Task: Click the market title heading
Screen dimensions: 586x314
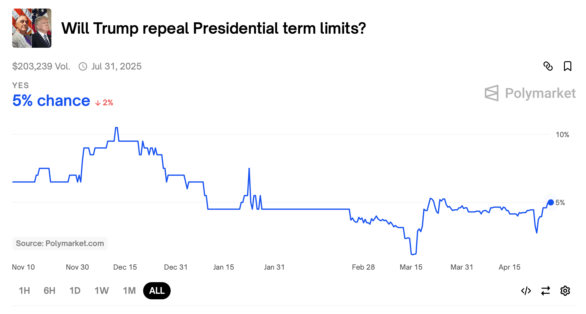Action: click(x=213, y=28)
